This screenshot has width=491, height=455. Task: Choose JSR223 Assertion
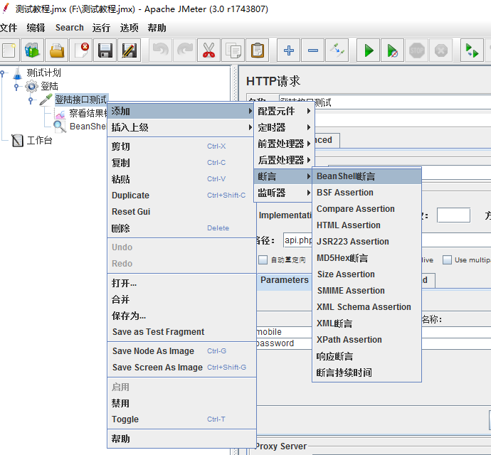[x=366, y=241]
